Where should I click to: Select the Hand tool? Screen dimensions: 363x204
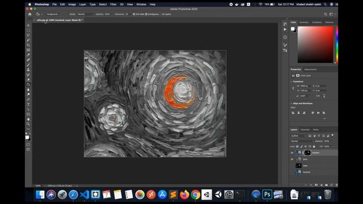tap(28, 120)
